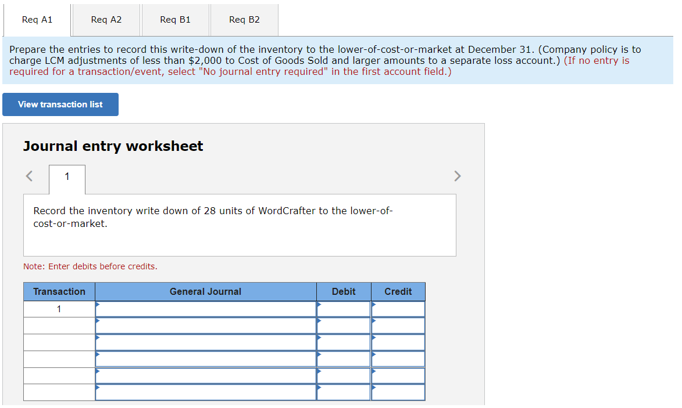Image resolution: width=682 pixels, height=408 pixels.
Task: Switch to the Req A2 tab
Action: [x=105, y=20]
